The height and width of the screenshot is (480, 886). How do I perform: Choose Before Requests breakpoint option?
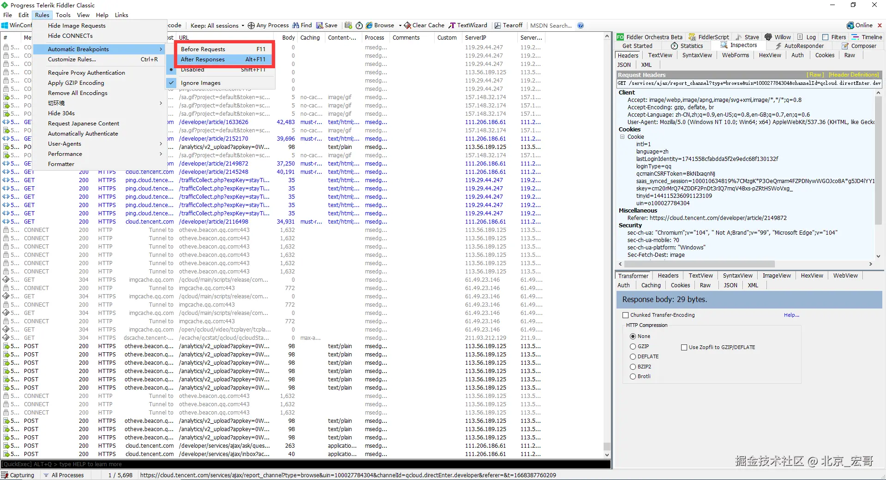[223, 49]
